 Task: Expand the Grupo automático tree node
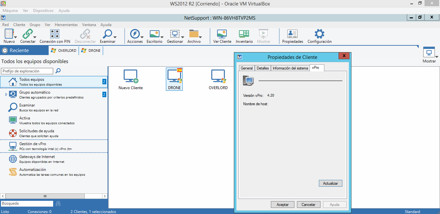(x=6, y=94)
